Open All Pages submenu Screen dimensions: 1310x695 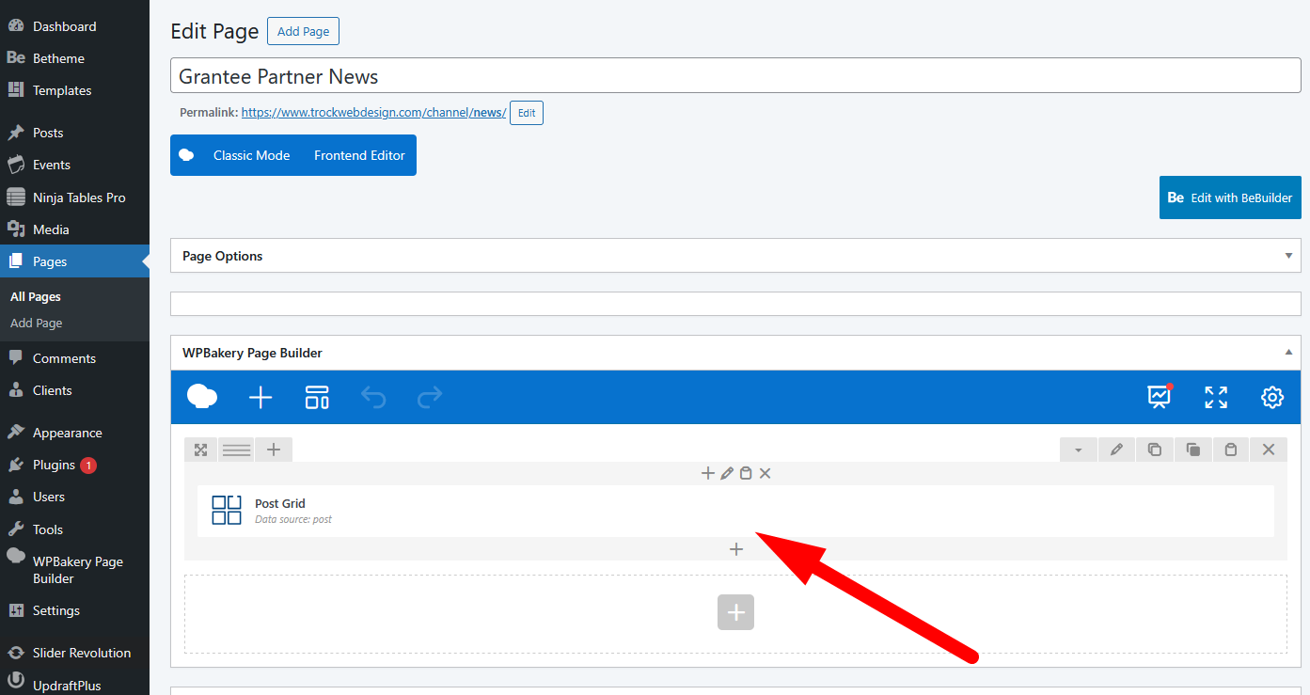36,296
